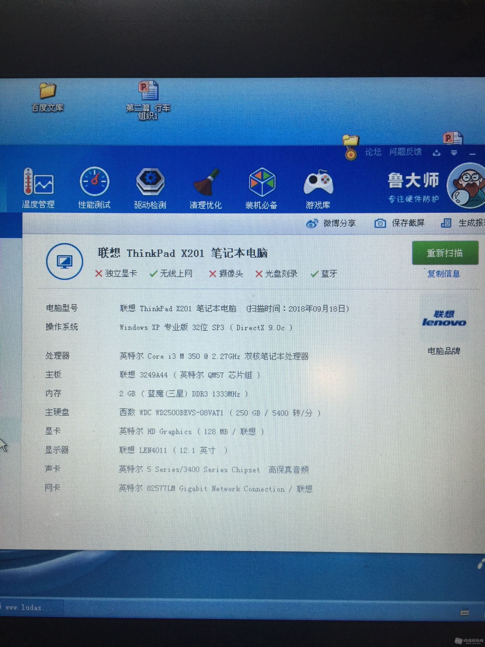This screenshot has width=485, height=647.
Task: Click the 网卡 row label
Action: (52, 488)
